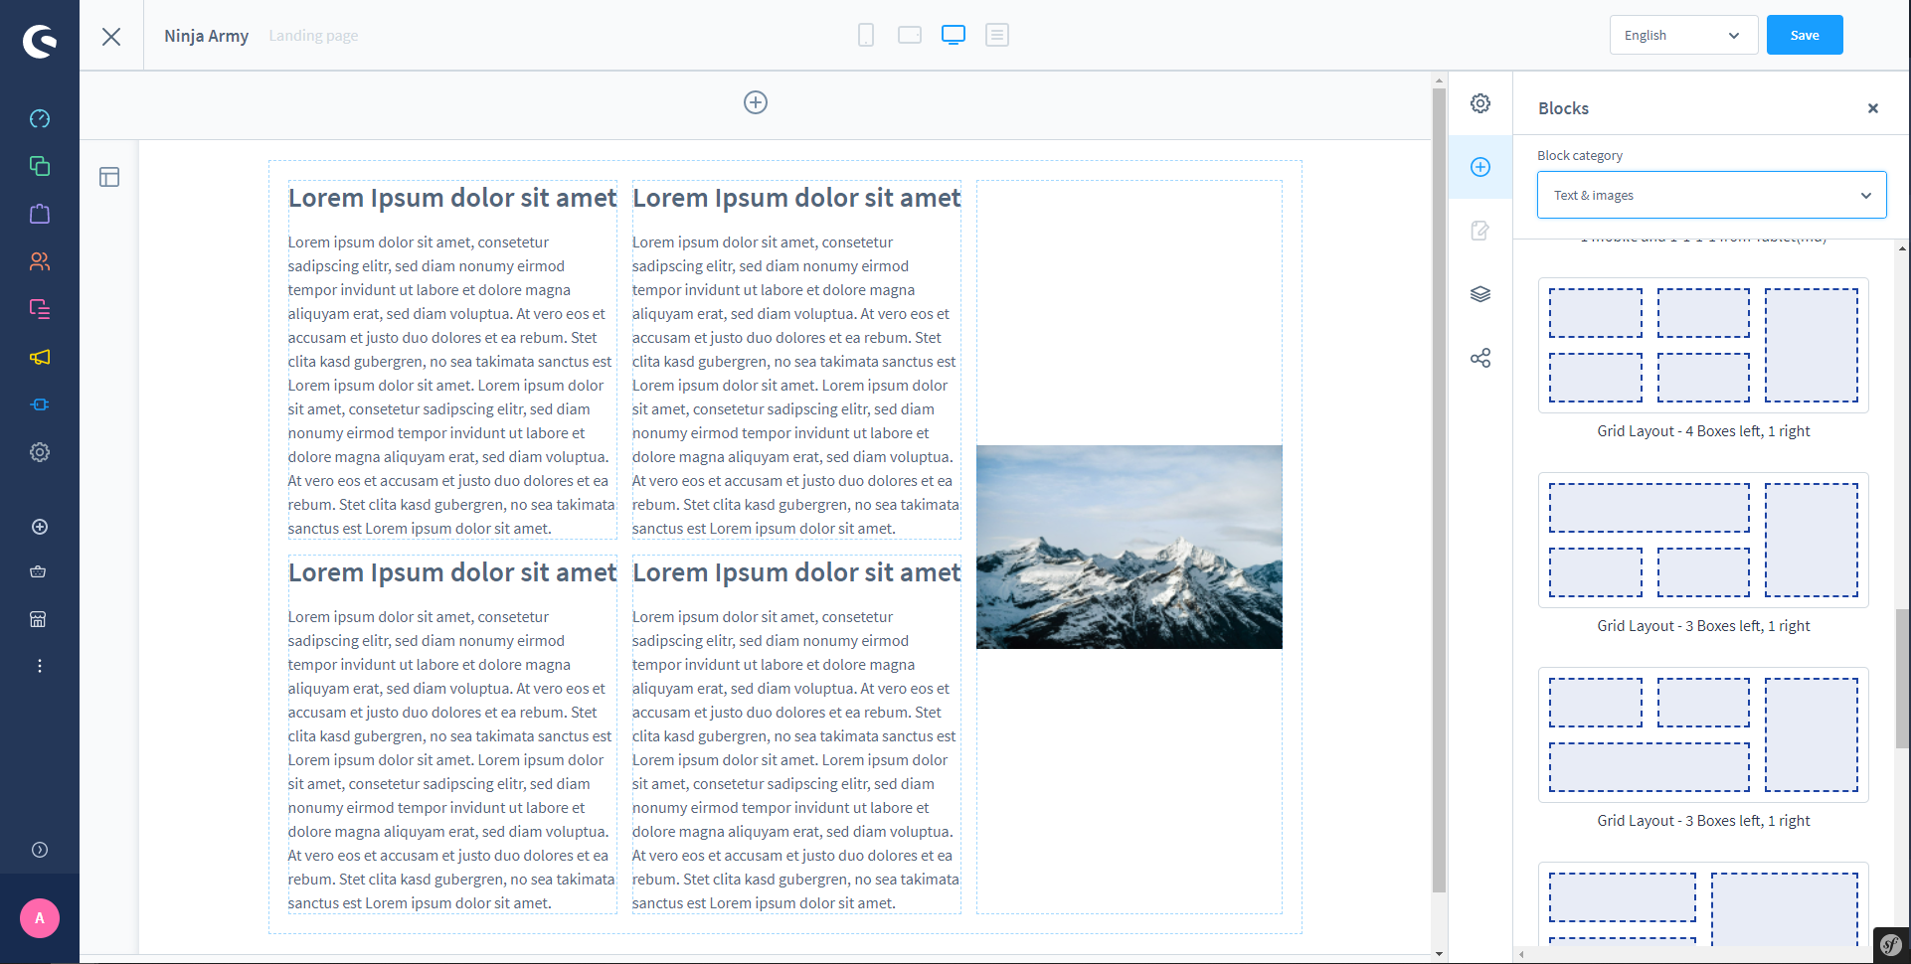
Task: Select grid layout thumbnail with wide bottom box
Action: coord(1703,734)
